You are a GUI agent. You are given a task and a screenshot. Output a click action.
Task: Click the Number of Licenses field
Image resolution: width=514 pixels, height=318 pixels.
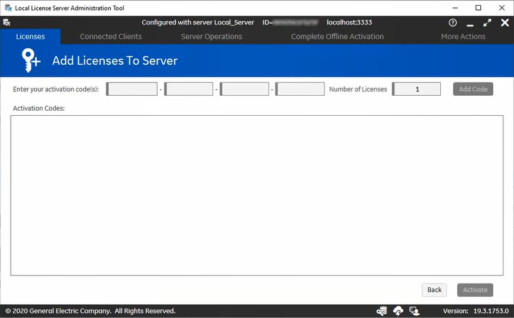(416, 89)
